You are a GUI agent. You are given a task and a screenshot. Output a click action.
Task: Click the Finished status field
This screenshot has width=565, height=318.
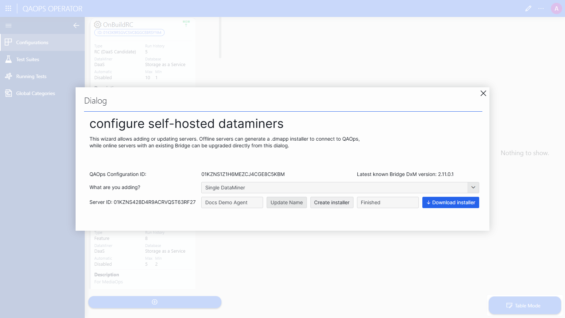point(388,202)
